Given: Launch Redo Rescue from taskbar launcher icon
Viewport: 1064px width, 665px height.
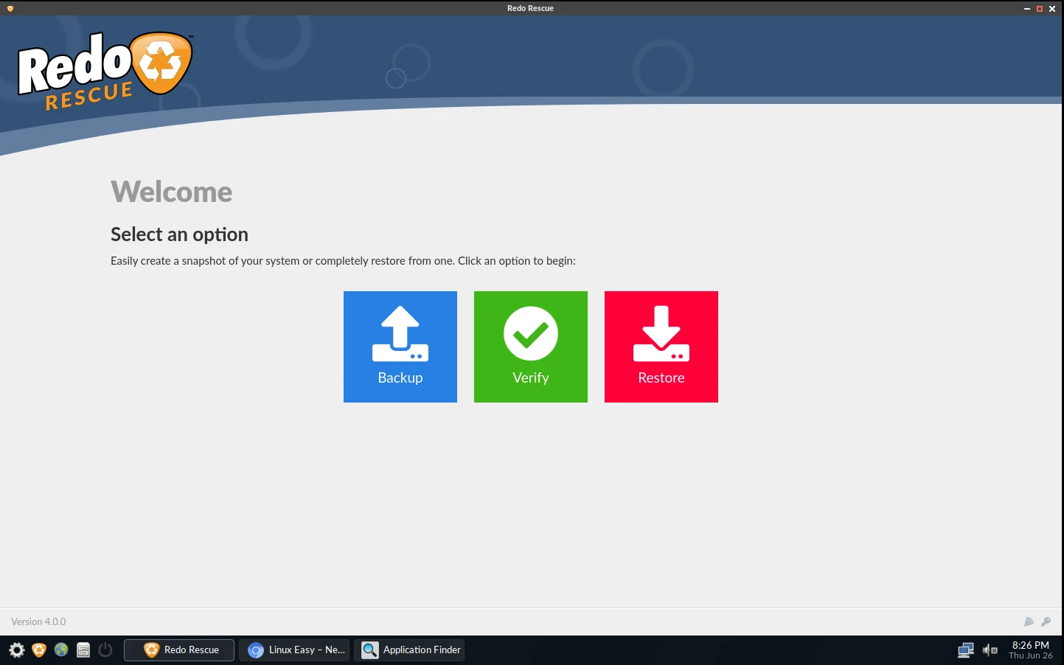Looking at the screenshot, I should [x=39, y=650].
